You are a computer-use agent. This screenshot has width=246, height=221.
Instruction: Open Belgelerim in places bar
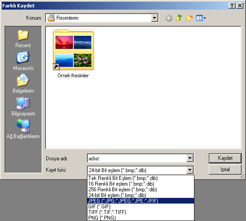(23, 83)
